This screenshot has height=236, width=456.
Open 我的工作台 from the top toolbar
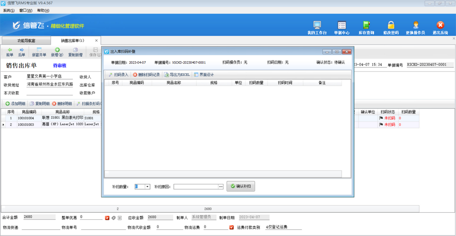[x=317, y=27]
